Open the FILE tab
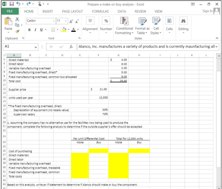The height and width of the screenshot is (189, 222). 10,11
